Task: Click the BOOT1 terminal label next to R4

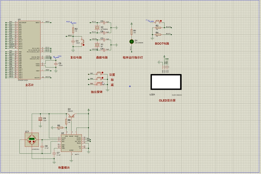Action: [169, 34]
